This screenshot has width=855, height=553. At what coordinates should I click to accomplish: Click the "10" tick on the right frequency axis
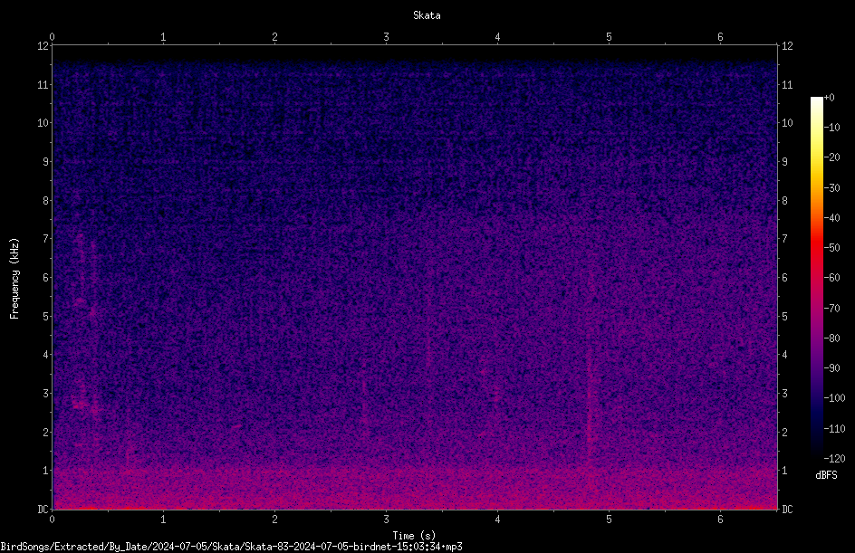pyautogui.click(x=787, y=123)
